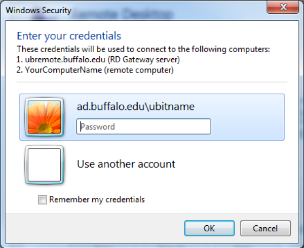Image resolution: width=304 pixels, height=248 pixels.
Task: Click the separator line below the computer list
Action: point(152,82)
